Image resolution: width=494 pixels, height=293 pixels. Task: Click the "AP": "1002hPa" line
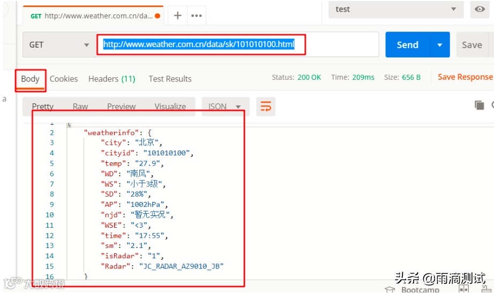tap(134, 204)
